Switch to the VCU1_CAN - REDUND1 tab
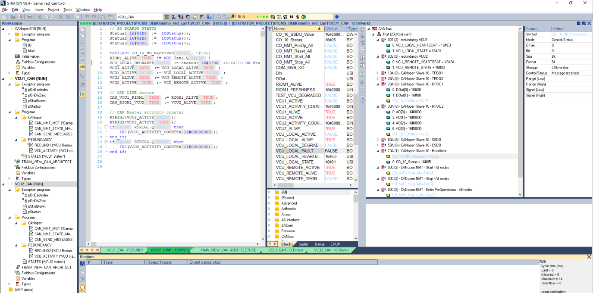 point(125,250)
